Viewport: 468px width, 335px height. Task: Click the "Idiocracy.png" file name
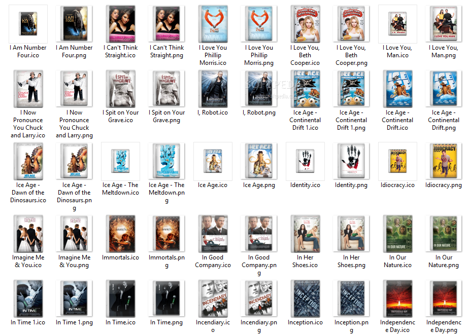pyautogui.click(x=444, y=185)
